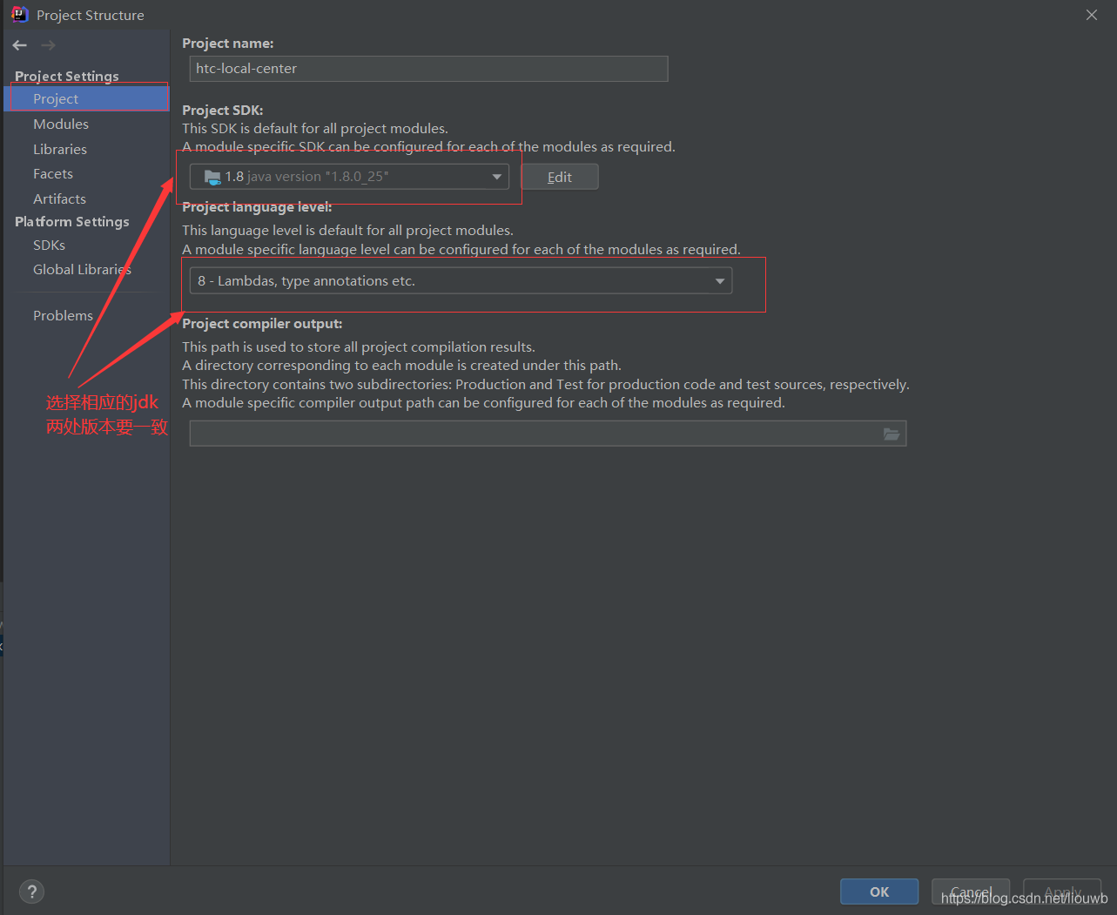Click the Project name: label

(x=228, y=44)
